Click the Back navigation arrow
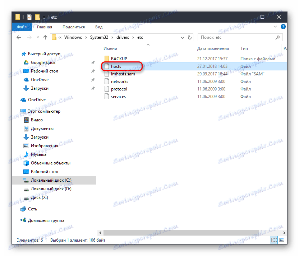 click(x=19, y=37)
